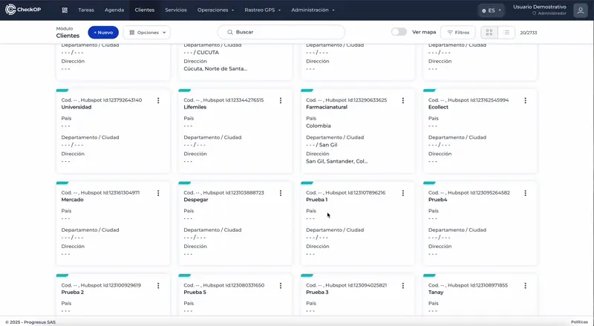Open the Filtros button

(x=458, y=33)
